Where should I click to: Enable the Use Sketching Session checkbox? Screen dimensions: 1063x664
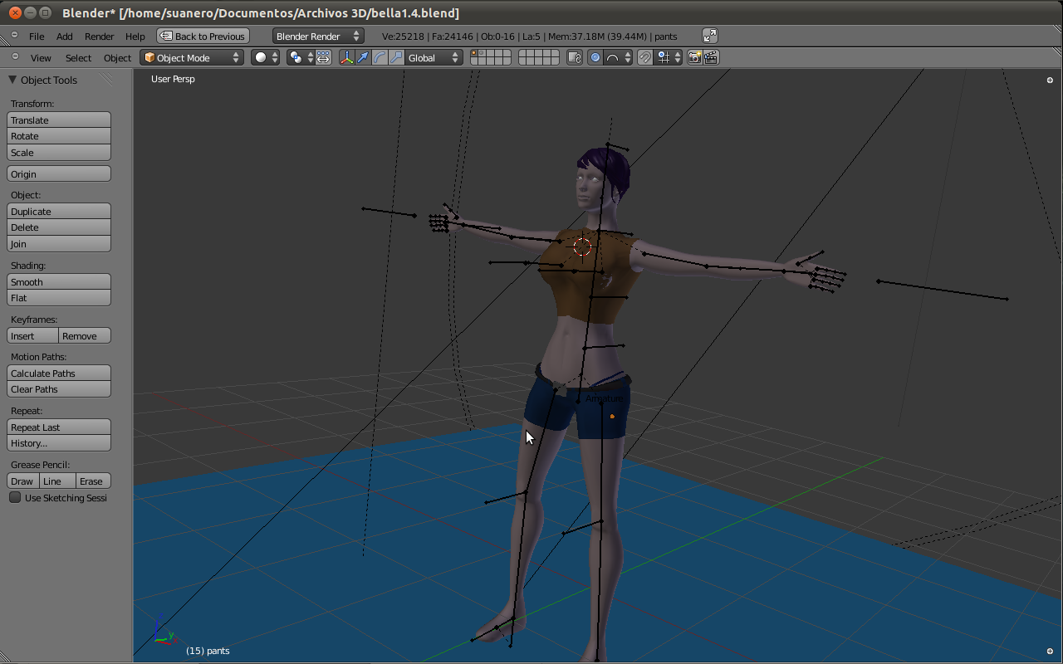15,498
